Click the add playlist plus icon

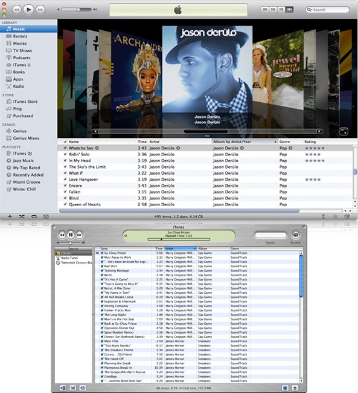click(10, 216)
